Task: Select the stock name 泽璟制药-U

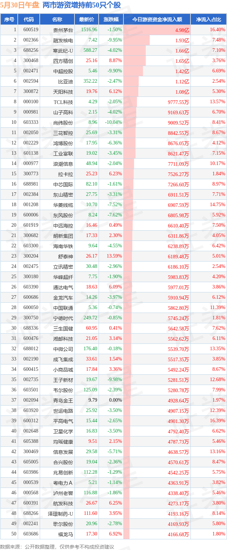Action: coord(60,514)
